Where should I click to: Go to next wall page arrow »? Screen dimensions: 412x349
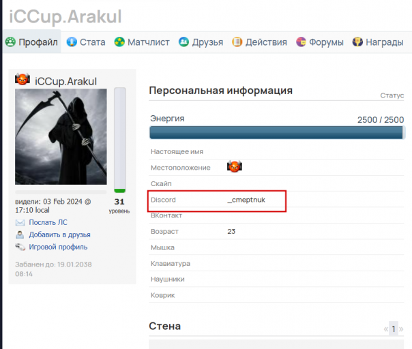tap(401, 329)
